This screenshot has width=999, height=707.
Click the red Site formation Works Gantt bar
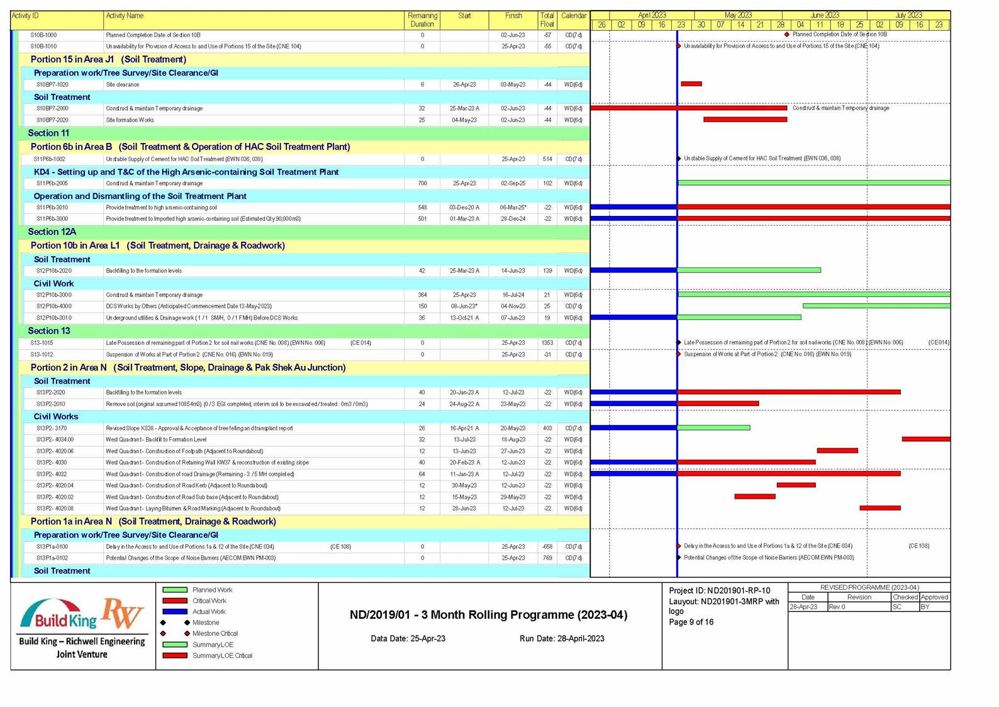(745, 119)
